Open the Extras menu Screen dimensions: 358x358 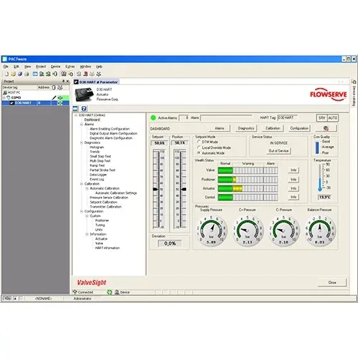[70, 67]
